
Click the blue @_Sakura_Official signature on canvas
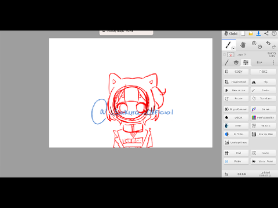tap(132, 112)
